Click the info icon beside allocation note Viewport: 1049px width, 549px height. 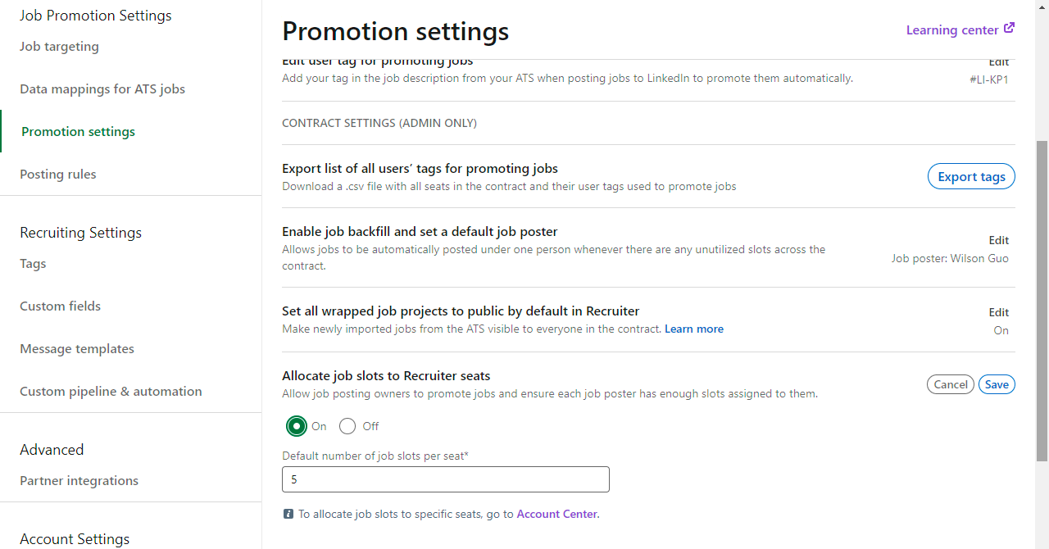tap(288, 515)
